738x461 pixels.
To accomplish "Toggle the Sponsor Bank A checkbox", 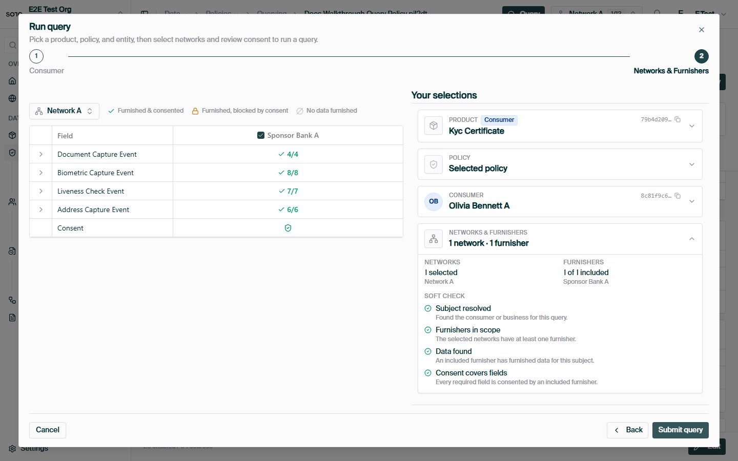I will coord(261,135).
